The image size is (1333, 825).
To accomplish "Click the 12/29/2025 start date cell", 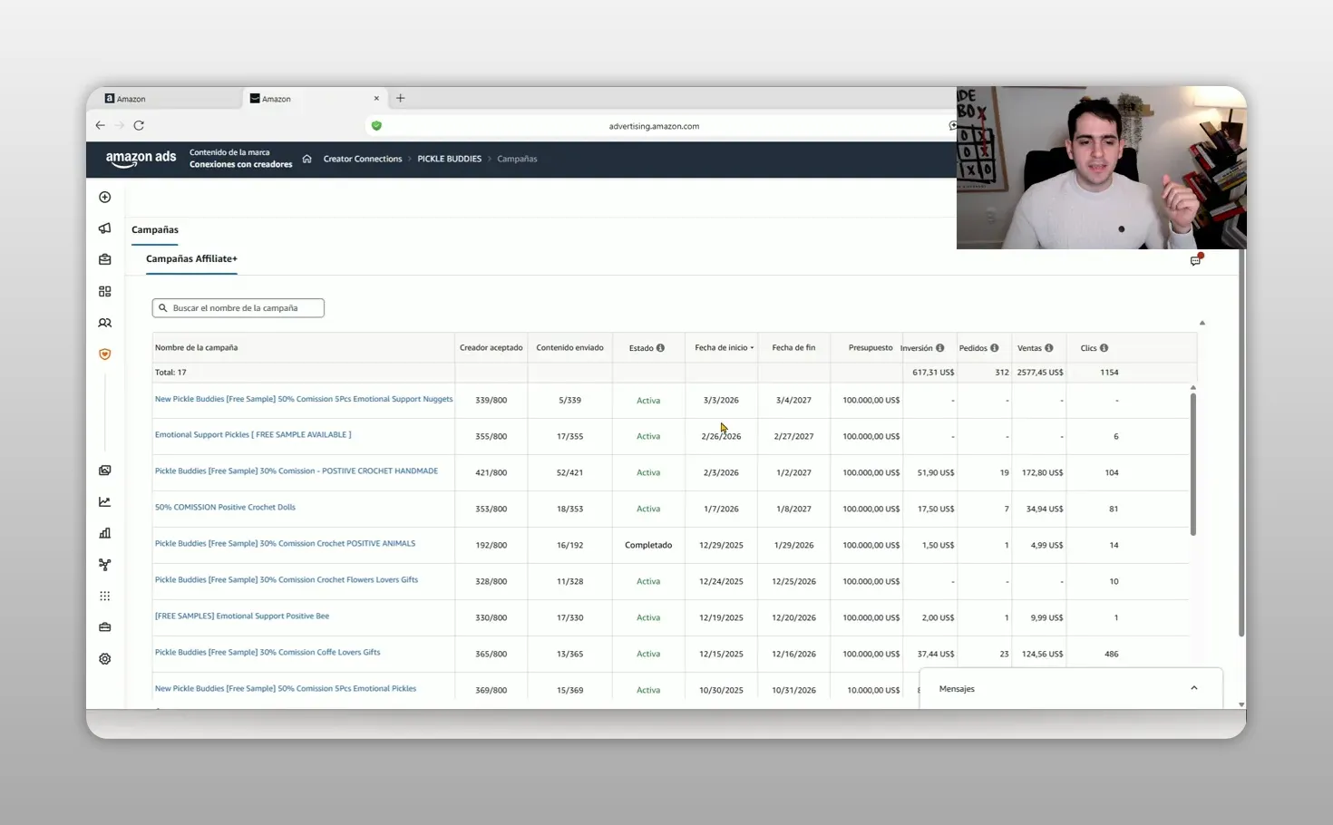I will click(x=721, y=546).
